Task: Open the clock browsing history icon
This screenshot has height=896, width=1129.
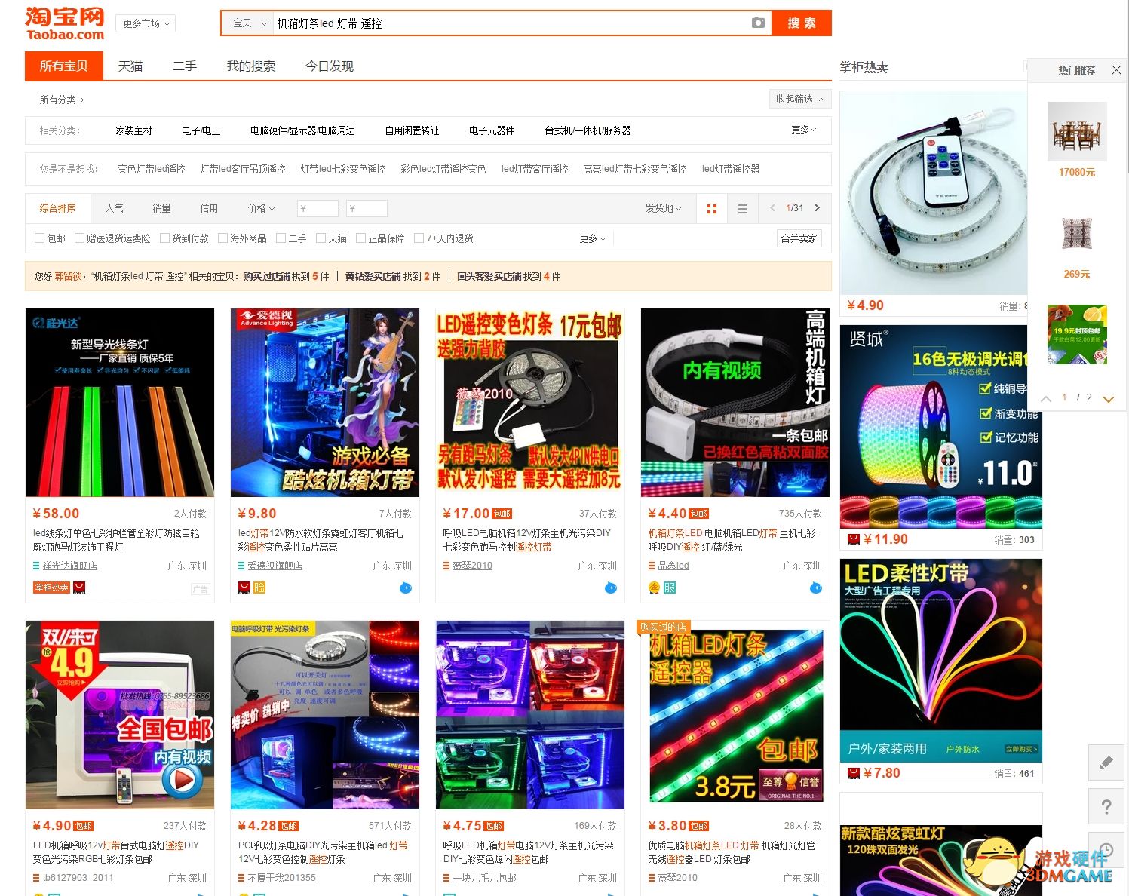Action: [1106, 848]
